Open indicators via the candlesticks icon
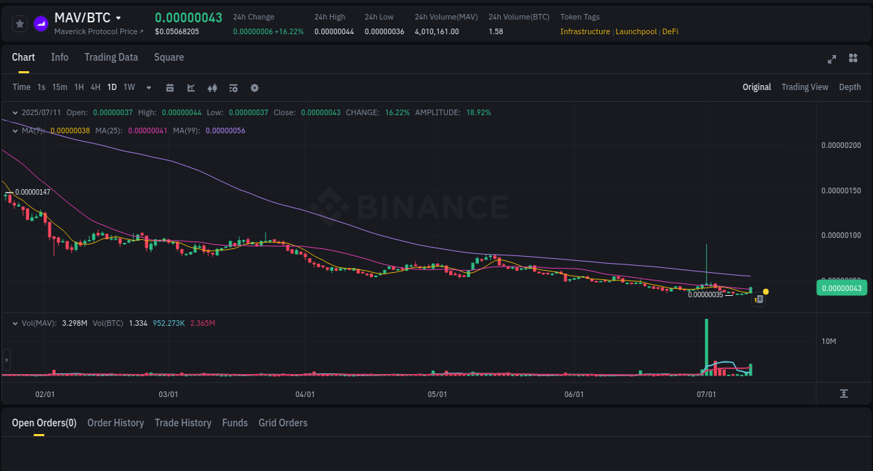 pyautogui.click(x=212, y=87)
